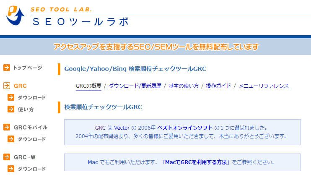Select the GRCの概要 tab

[89, 86]
